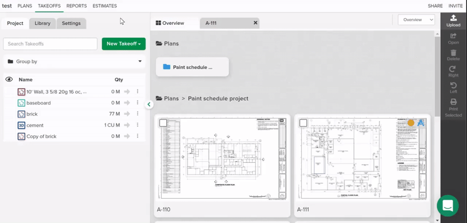Open the A-111 plan thumbnail
Image resolution: width=467 pixels, height=223 pixels.
click(362, 158)
